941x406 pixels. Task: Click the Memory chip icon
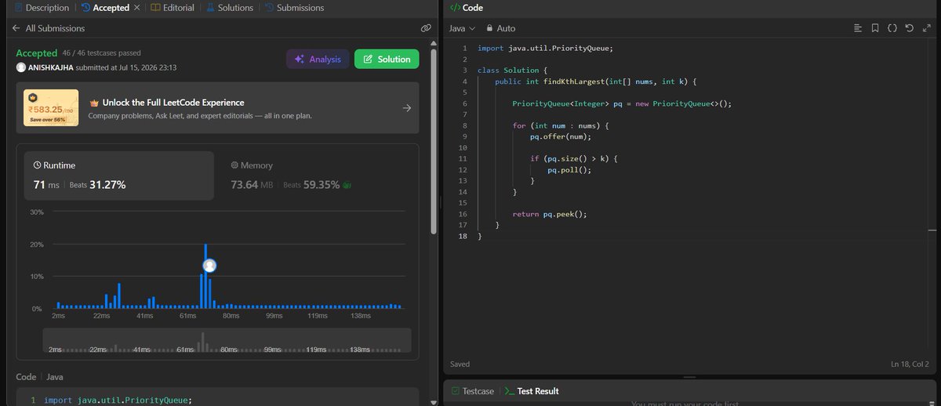point(234,165)
